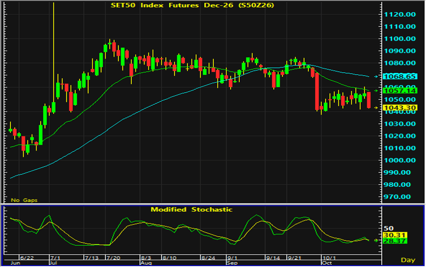The height and width of the screenshot is (267, 426).
Task: Click the large red drop candle before 10/1
Action: coord(317,91)
